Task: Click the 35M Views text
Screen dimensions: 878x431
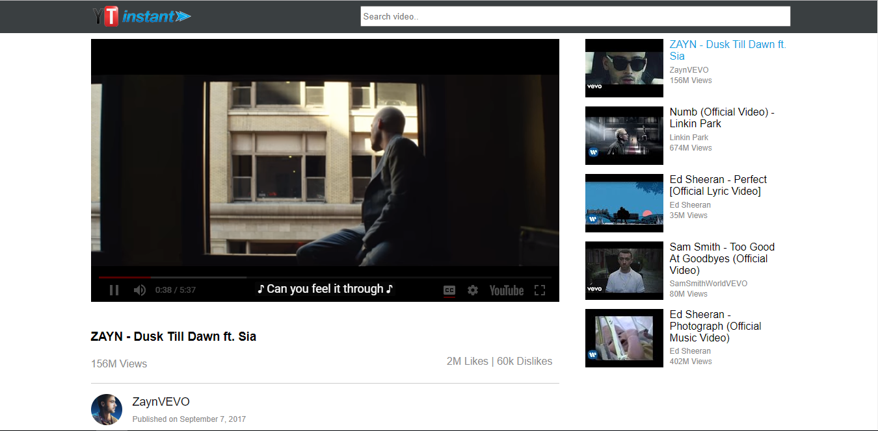Action: pos(688,215)
